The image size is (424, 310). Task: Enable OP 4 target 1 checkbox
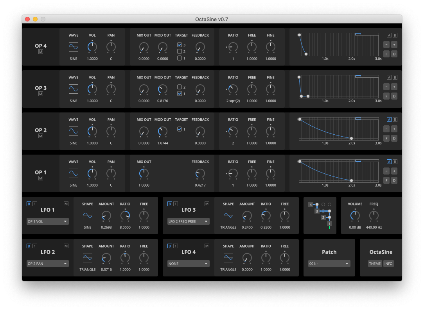click(179, 58)
